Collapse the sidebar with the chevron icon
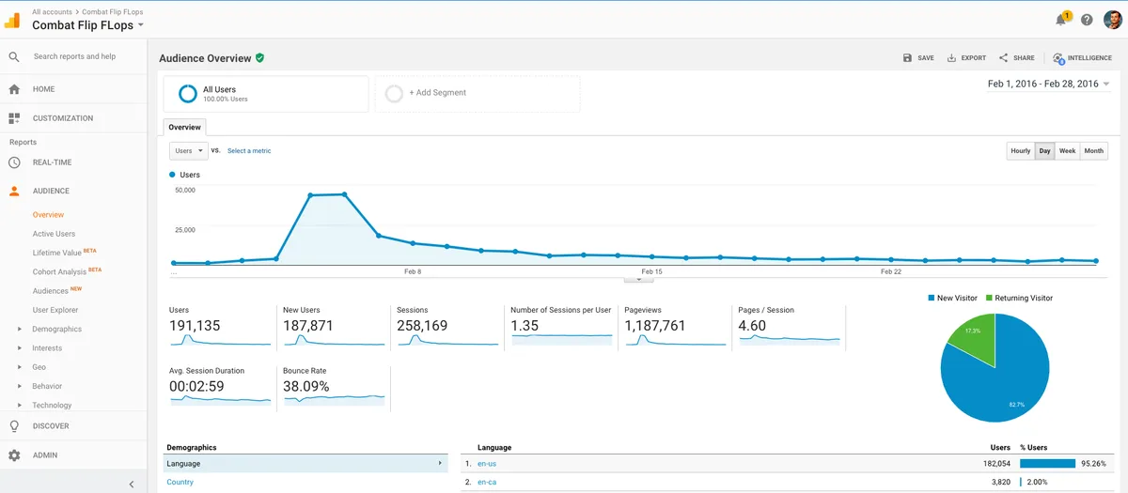The image size is (1128, 493). tap(132, 484)
